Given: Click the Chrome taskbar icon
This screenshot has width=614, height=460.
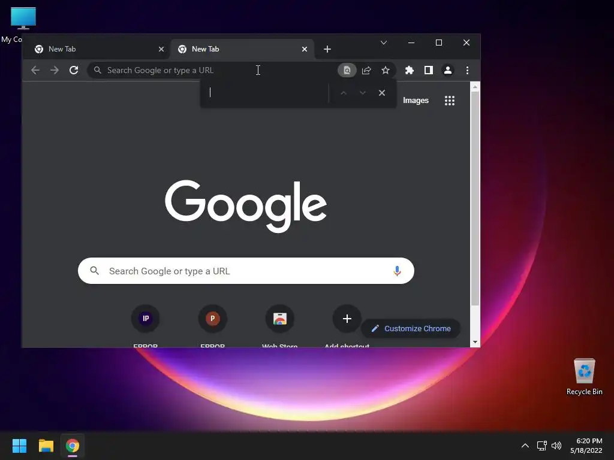Looking at the screenshot, I should coord(73,446).
